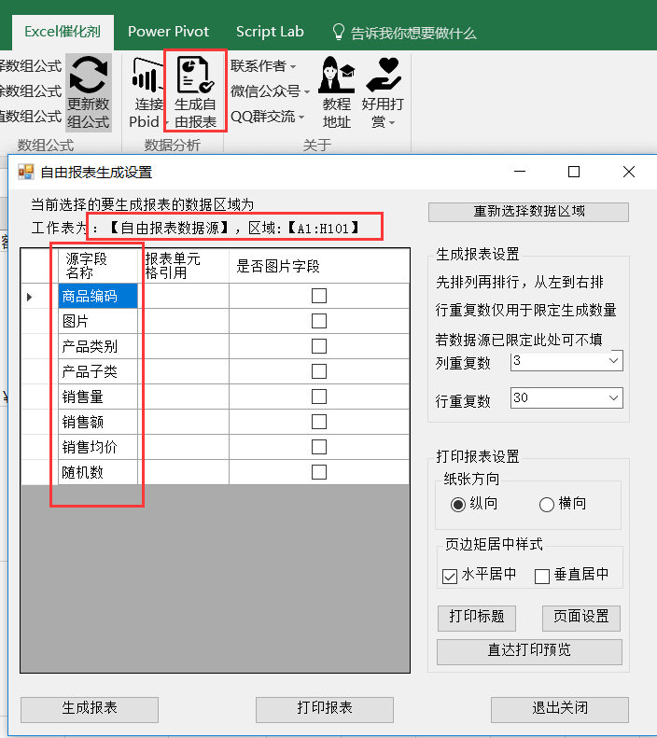Viewport: 657px width, 738px height.
Task: Open the 连接Pbid chart icon
Action: point(147,76)
